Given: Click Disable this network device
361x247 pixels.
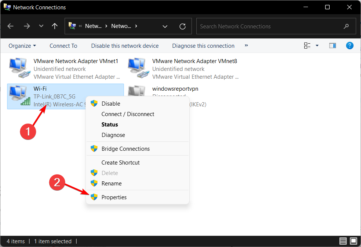Looking at the screenshot, I should (x=125, y=46).
